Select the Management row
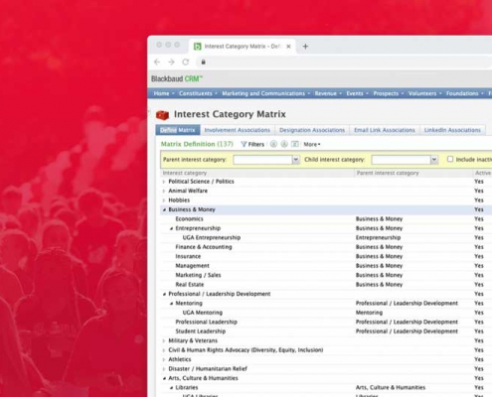This screenshot has height=397, width=492. (x=326, y=266)
